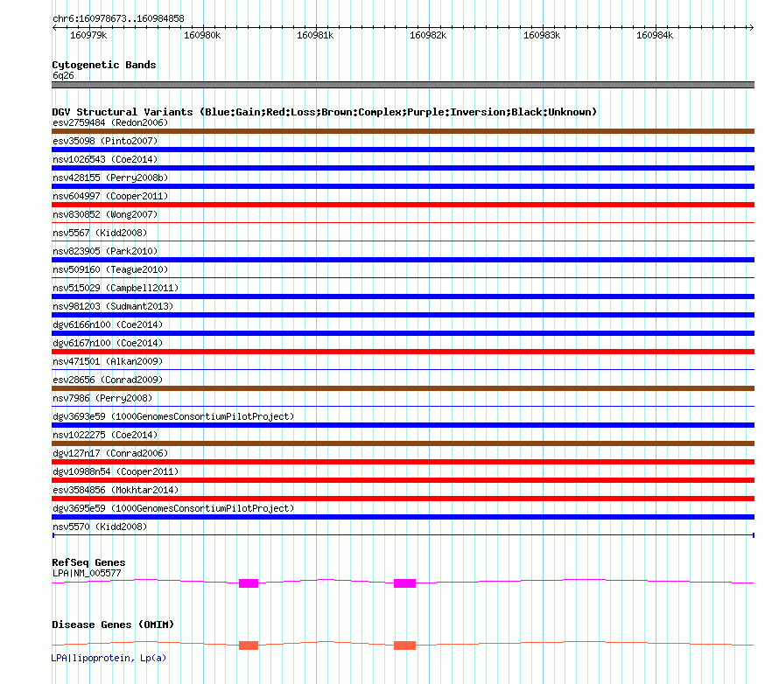The width and height of the screenshot is (779, 684).
Task: Click the nsv7986 (Perry2008) label
Action: click(x=102, y=398)
